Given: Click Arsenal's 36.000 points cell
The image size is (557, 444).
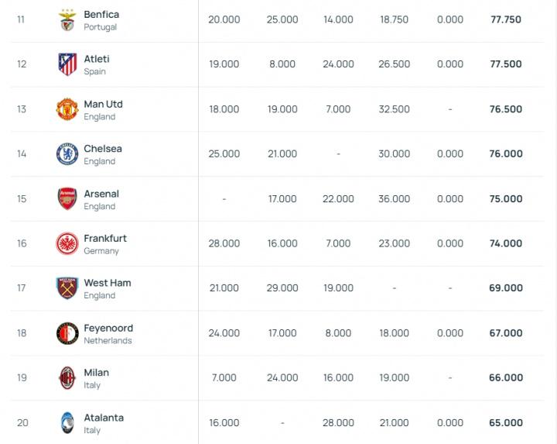Looking at the screenshot, I should pyautogui.click(x=395, y=199).
